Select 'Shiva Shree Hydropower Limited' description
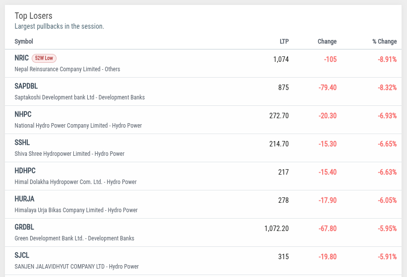 tap(52, 154)
